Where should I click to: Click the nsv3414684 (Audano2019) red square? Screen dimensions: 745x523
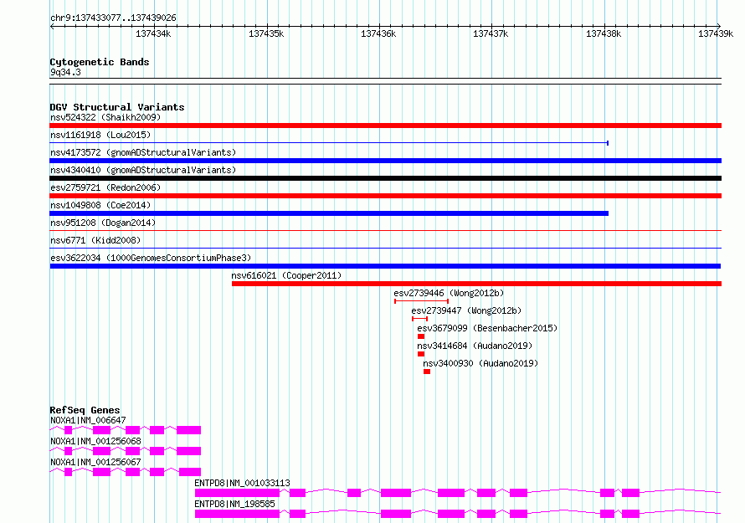pyautogui.click(x=421, y=354)
